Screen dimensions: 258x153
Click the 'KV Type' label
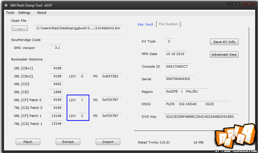click(148, 41)
